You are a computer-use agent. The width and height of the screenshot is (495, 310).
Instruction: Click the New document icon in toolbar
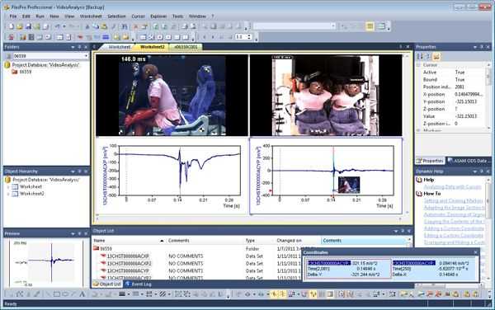[x=12, y=26]
